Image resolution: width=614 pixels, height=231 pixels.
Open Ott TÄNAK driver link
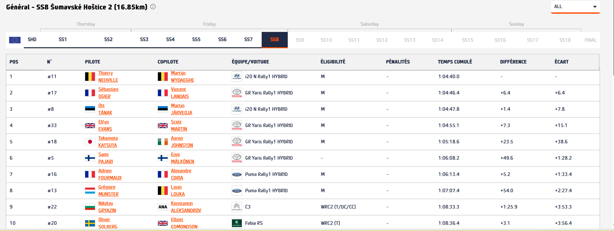[105, 109]
